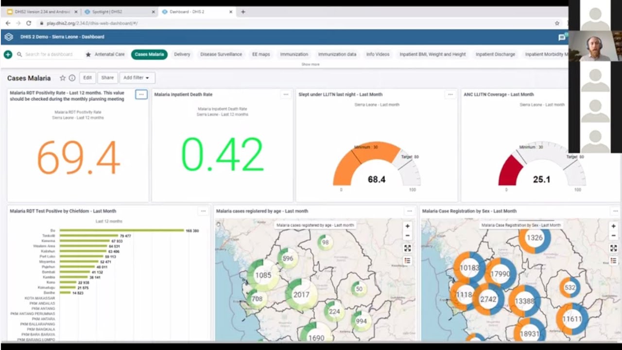Viewport: 622px width, 350px height.
Task: Open the Disease Surveillance dashboard
Action: 221,54
